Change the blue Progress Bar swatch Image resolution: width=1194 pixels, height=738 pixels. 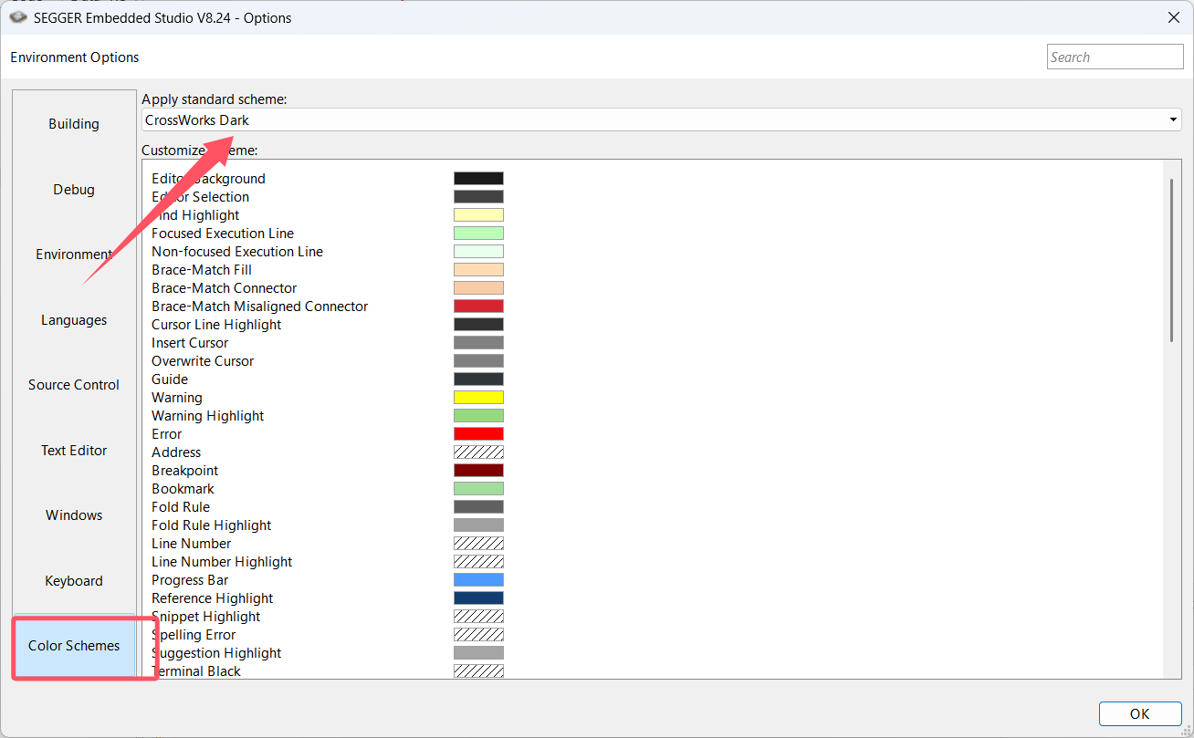(478, 580)
